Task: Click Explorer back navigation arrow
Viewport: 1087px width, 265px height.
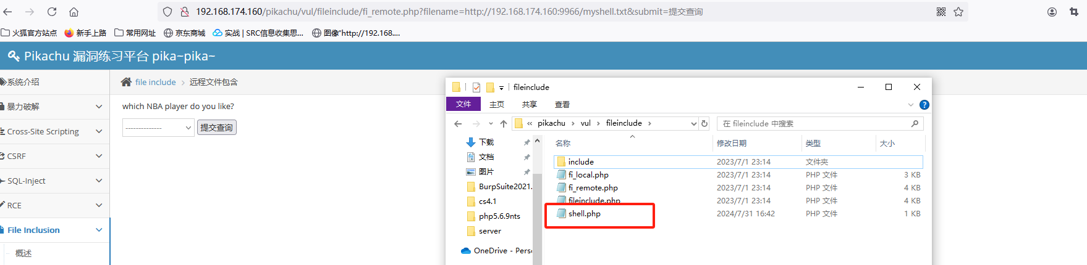Action: [x=458, y=123]
